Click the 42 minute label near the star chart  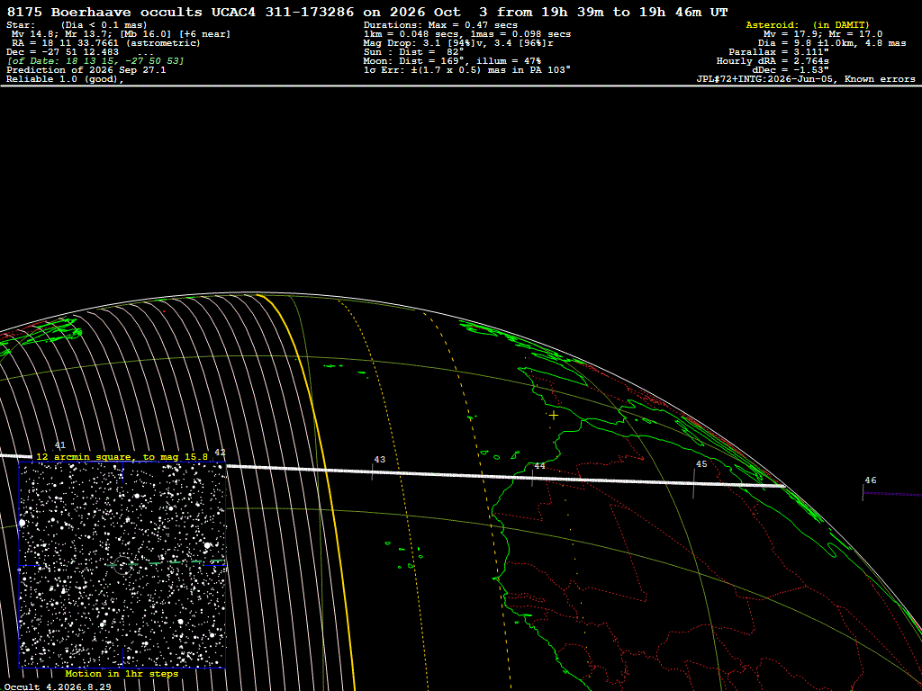point(220,453)
